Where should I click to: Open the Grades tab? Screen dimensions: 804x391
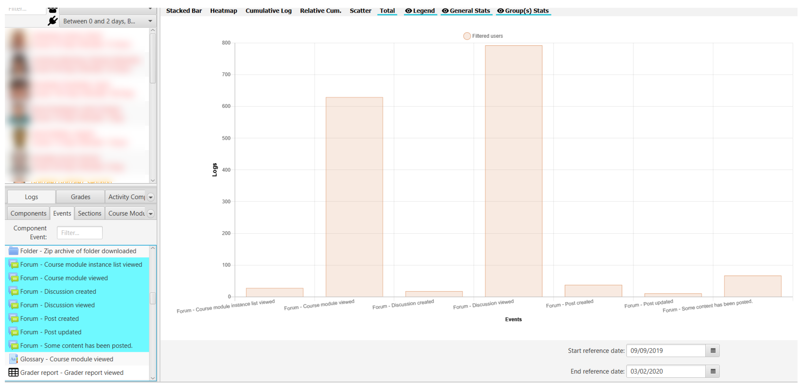click(80, 197)
